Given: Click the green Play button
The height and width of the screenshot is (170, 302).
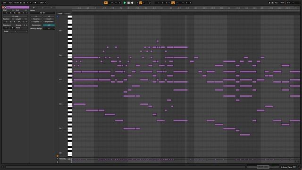Looking at the screenshot, I should (125, 3).
